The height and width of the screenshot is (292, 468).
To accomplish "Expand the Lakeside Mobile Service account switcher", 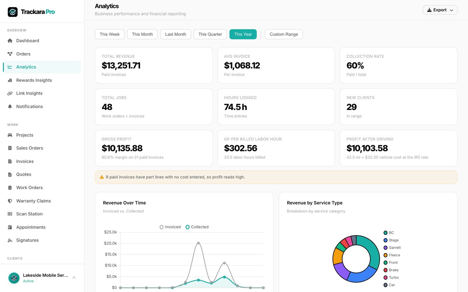I will coord(42,278).
